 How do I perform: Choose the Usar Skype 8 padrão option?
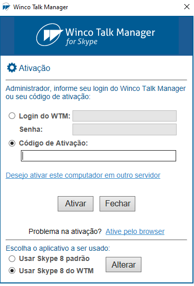12,258
